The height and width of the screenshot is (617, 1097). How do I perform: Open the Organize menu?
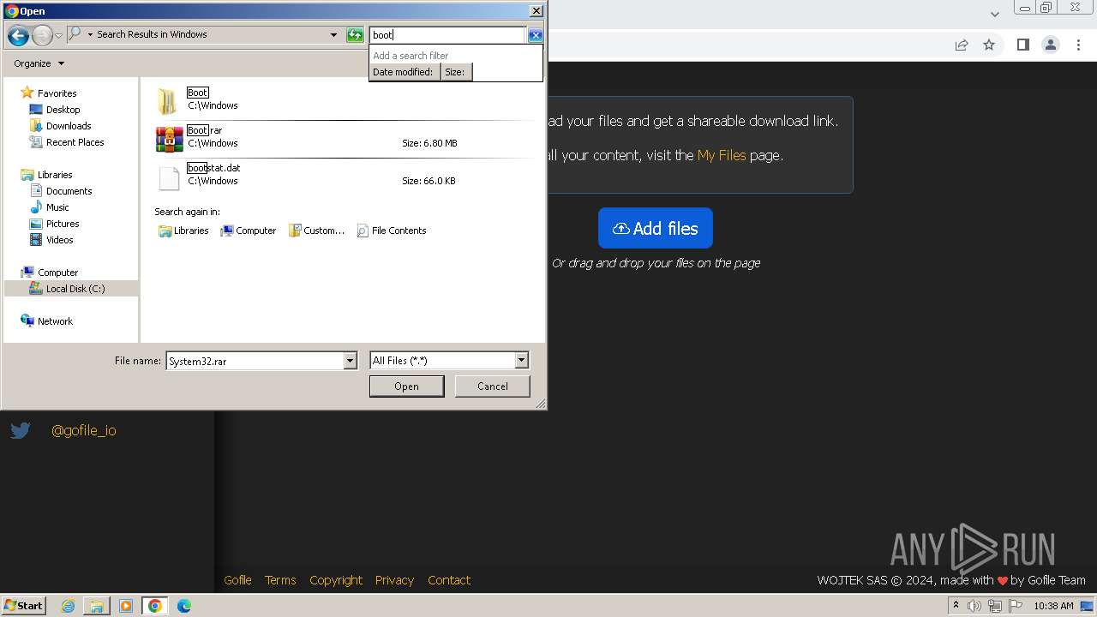point(39,63)
